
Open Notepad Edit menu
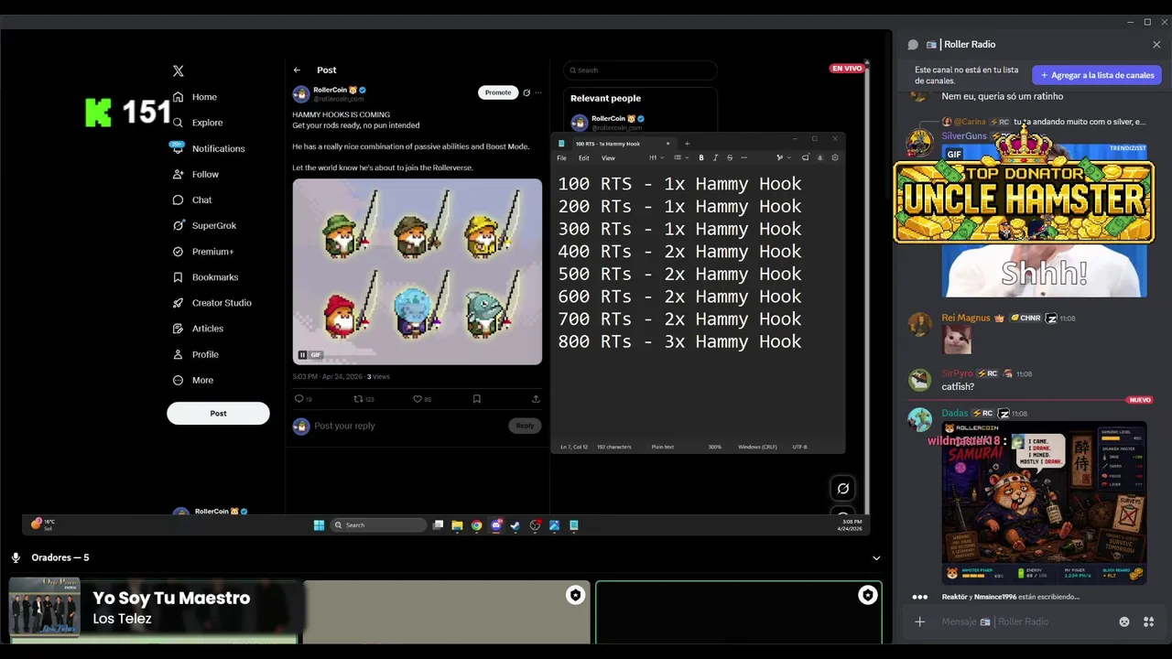tap(583, 157)
